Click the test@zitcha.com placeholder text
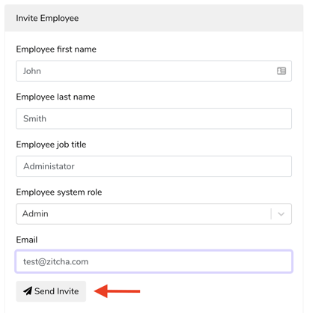This screenshot has width=315, height=313. coord(56,261)
